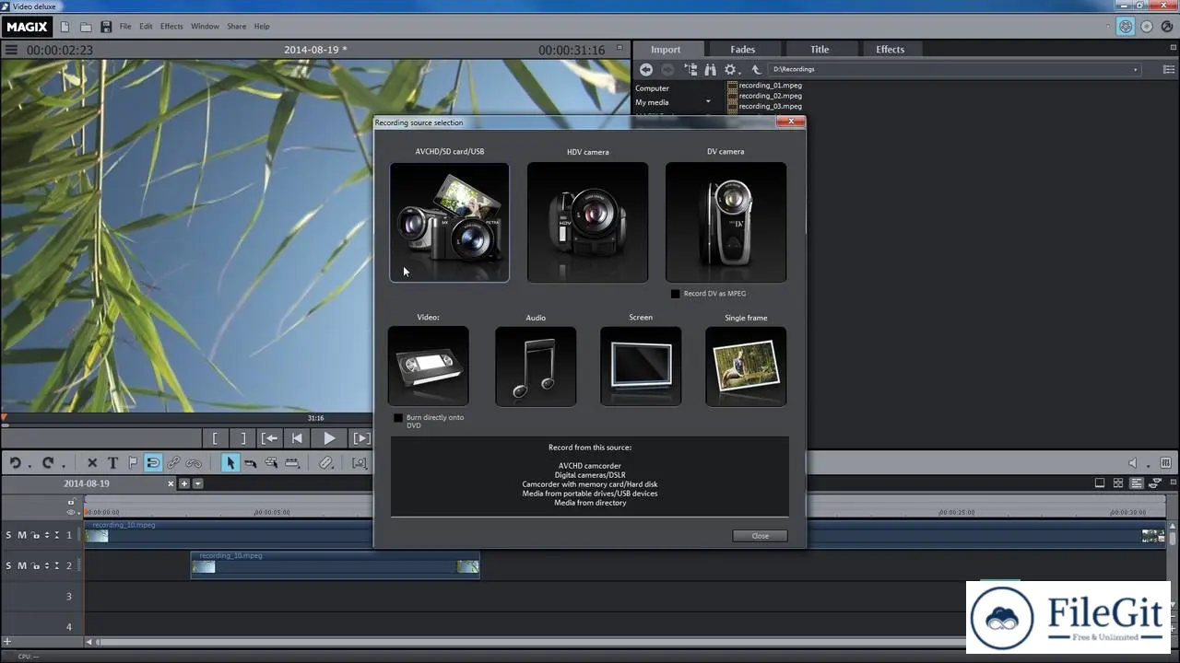Image resolution: width=1180 pixels, height=663 pixels.
Task: Click the ungroup broken chain icon
Action: click(194, 463)
